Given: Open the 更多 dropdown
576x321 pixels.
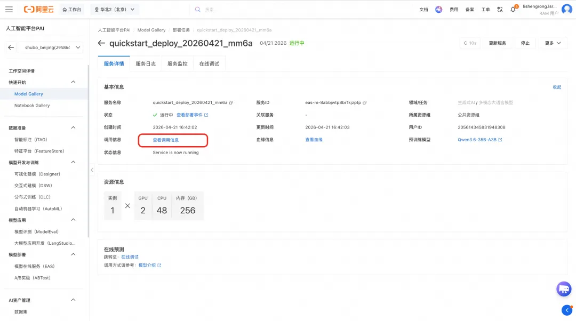Looking at the screenshot, I should [553, 43].
